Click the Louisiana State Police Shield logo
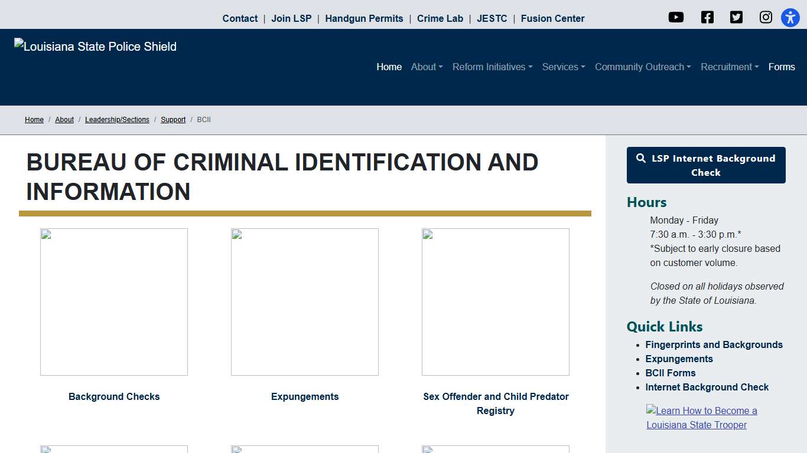The image size is (807, 453). (x=95, y=46)
